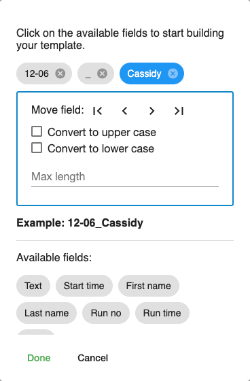Confirm template with Done
Image resolution: width=250 pixels, height=381 pixels.
[x=39, y=358]
